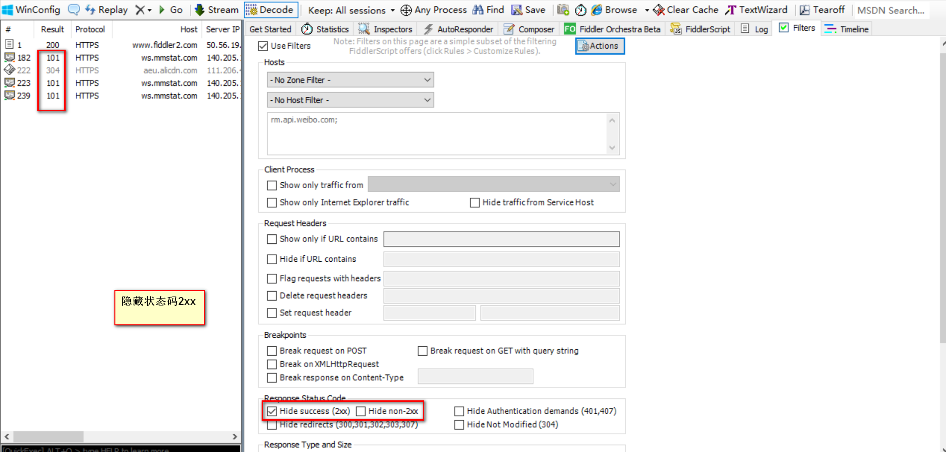Select session 223 websocket icon
The width and height of the screenshot is (946, 452).
tap(9, 82)
